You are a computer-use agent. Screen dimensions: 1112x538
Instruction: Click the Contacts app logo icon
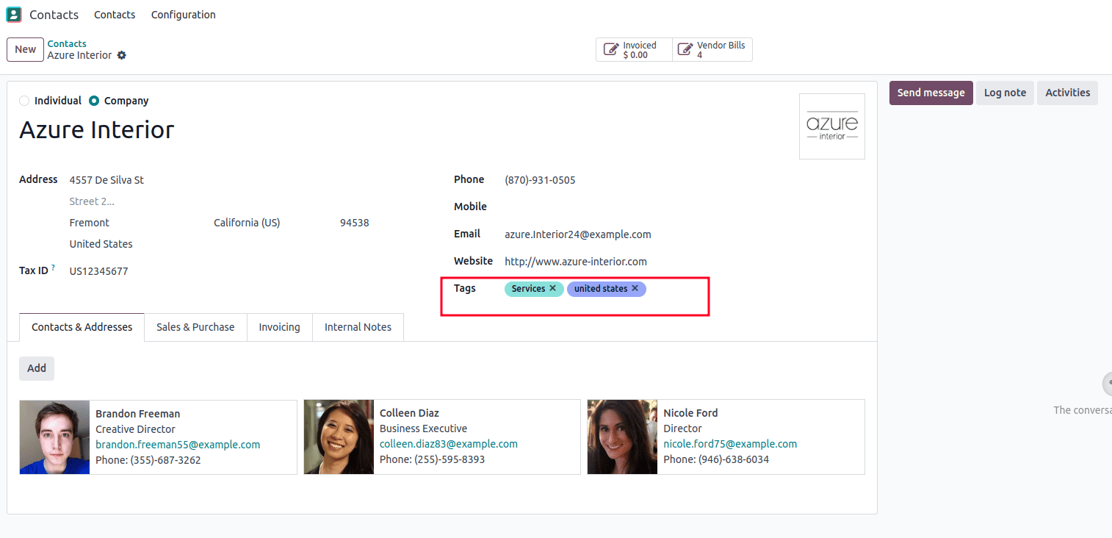[14, 15]
